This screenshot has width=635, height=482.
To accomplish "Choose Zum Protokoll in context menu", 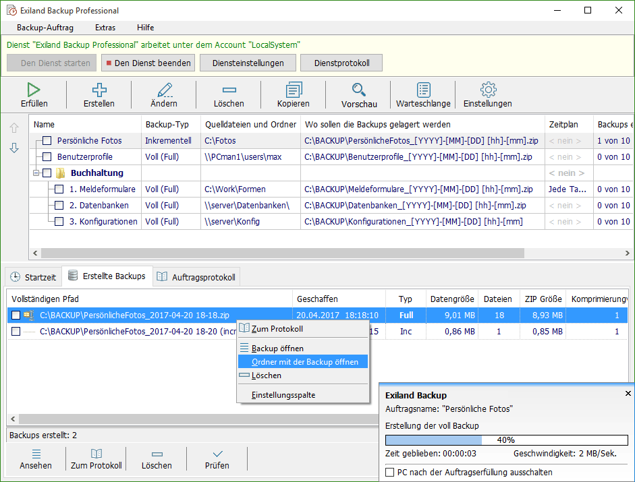I will tap(303, 328).
